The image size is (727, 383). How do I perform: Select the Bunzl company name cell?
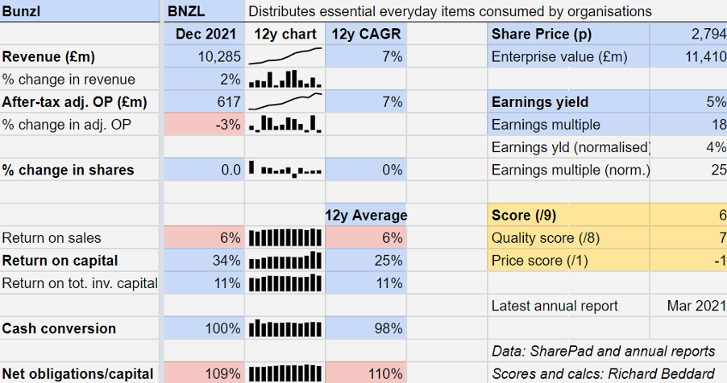pos(79,10)
